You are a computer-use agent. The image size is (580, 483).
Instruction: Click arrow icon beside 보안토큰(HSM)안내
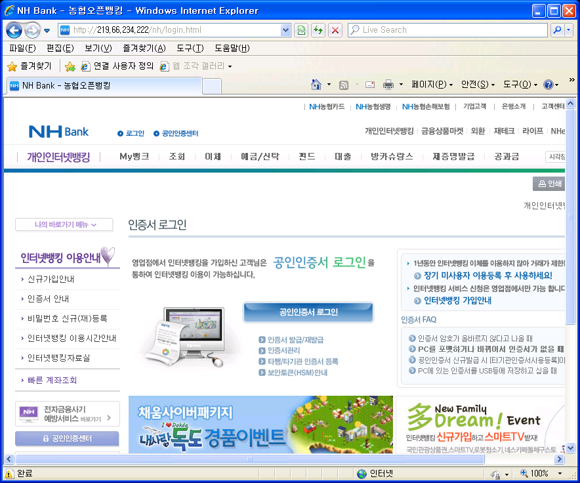[262, 373]
